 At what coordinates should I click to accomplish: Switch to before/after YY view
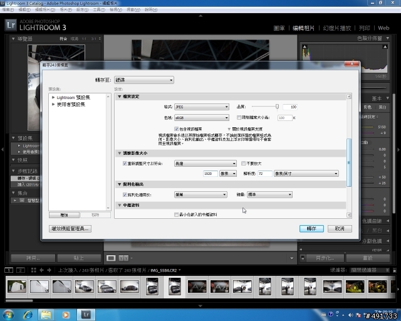click(123, 258)
